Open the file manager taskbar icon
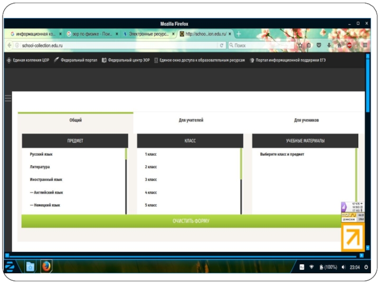The width and height of the screenshot is (380, 285). 30,267
